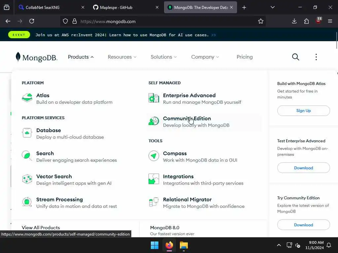Image resolution: width=338 pixels, height=253 pixels.
Task: Download Try Community Edition
Action: click(303, 225)
